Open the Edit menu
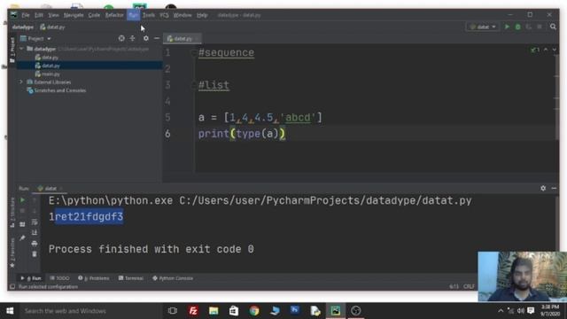This screenshot has height=319, width=567. click(39, 15)
